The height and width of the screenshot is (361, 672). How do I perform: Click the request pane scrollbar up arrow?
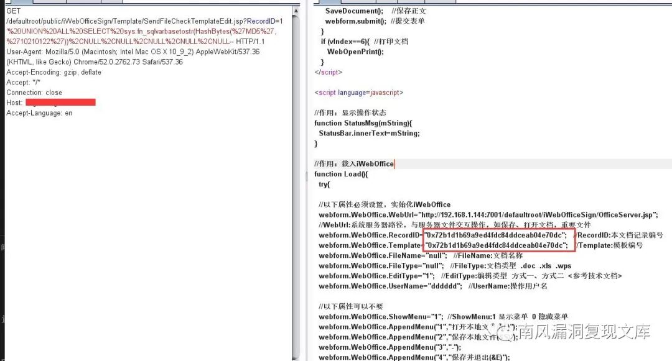[x=296, y=11]
